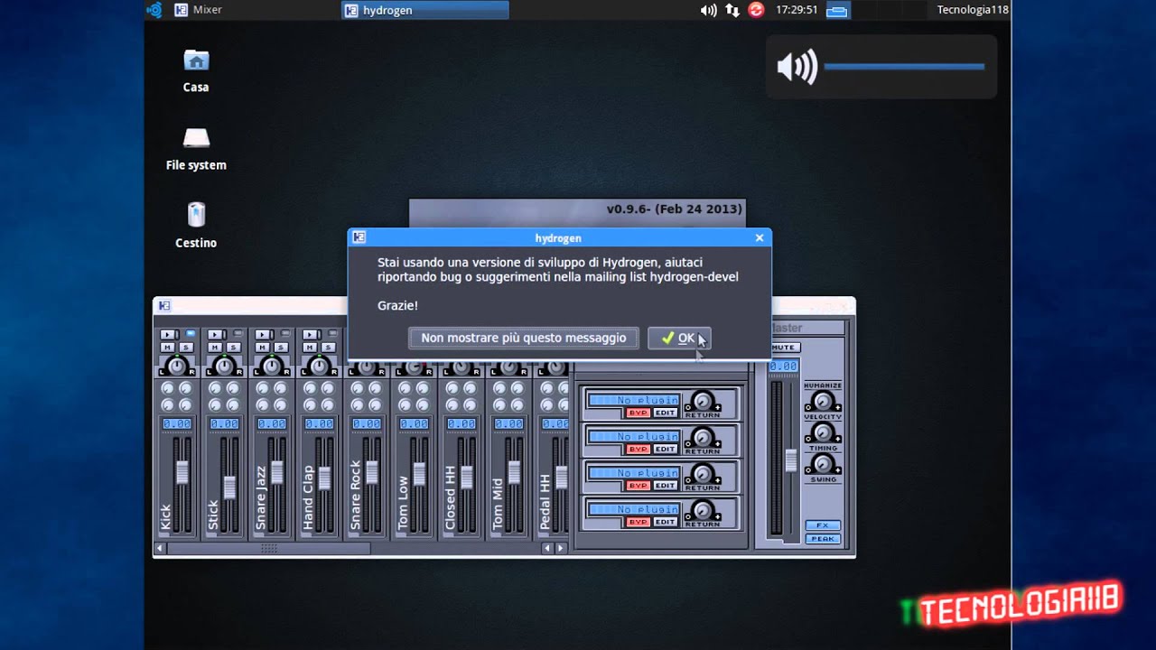
Task: Click the red update notifier tray icon
Action: point(757,10)
